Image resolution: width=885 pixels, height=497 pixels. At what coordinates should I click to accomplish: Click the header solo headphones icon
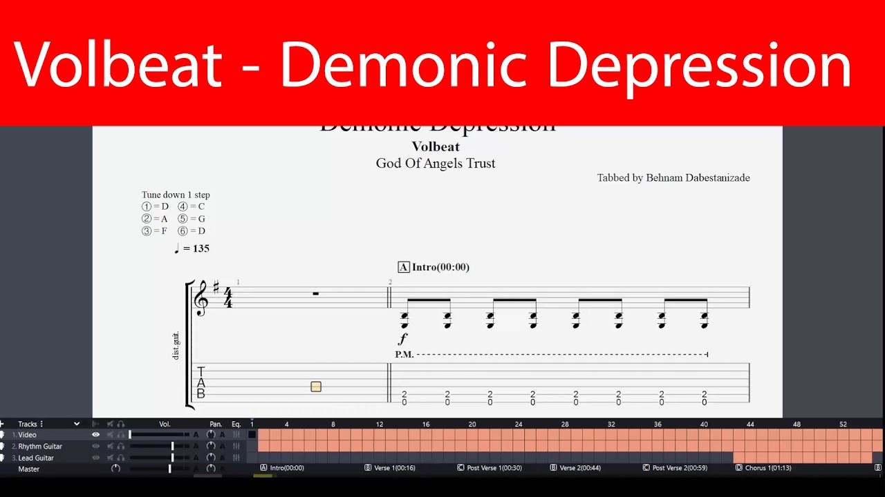point(121,424)
